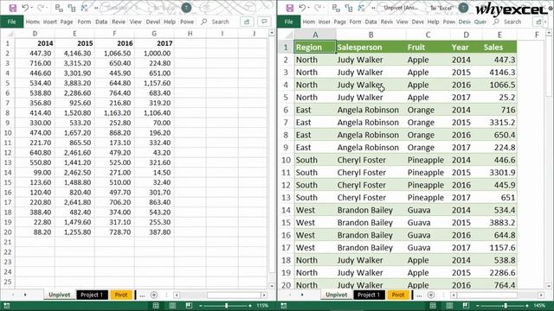Click Page Layout view icon, right status bar
The height and width of the screenshot is (311, 554).
click(x=449, y=306)
